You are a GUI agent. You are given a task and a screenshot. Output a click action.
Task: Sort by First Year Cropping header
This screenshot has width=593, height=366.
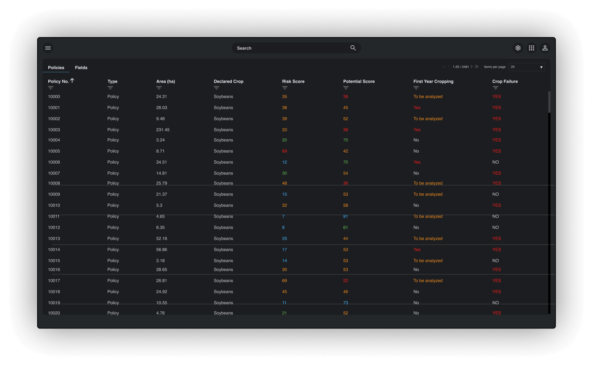pos(433,82)
